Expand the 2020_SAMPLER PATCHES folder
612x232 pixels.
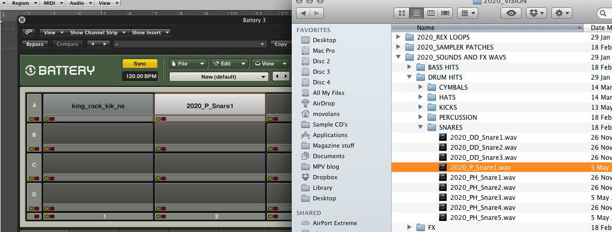click(398, 47)
